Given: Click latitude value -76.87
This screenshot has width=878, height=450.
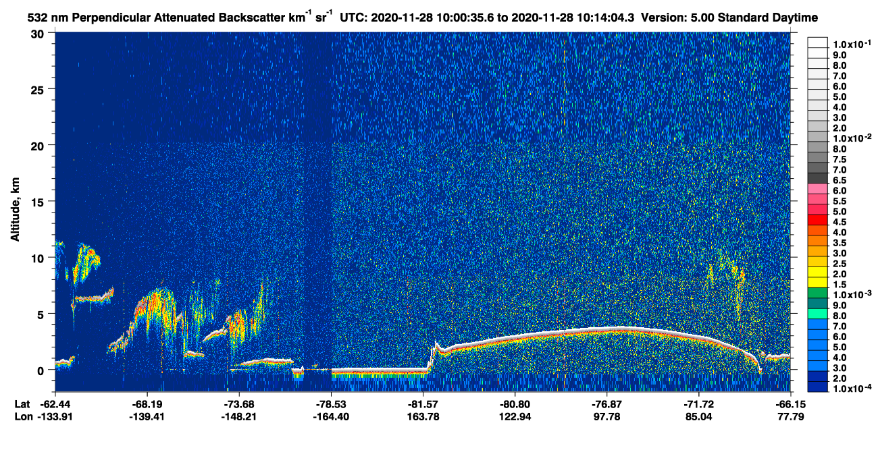Looking at the screenshot, I should click(x=607, y=404).
